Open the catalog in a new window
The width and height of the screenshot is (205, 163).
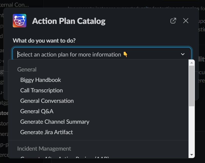(x=173, y=21)
